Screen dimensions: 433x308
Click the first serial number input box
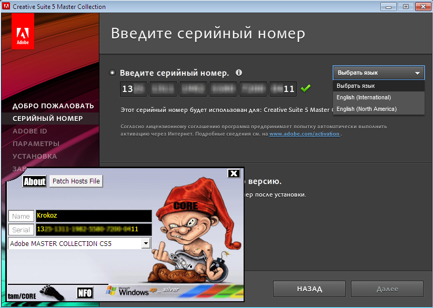134,89
